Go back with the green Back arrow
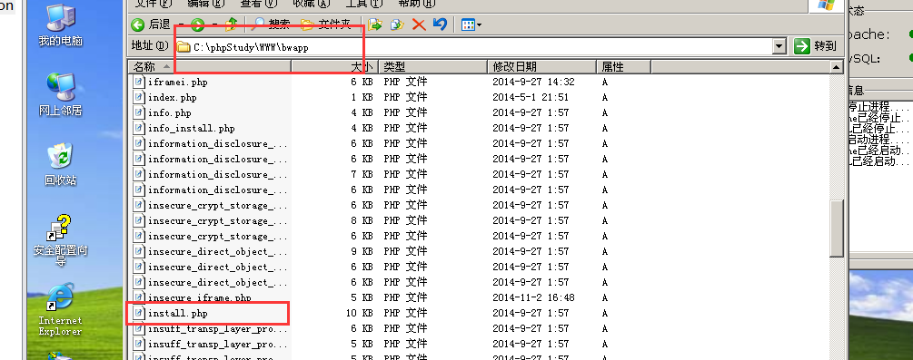This screenshot has width=913, height=360. pos(150,24)
